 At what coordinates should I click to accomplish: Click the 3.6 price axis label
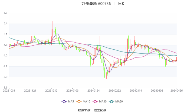point(5,88)
